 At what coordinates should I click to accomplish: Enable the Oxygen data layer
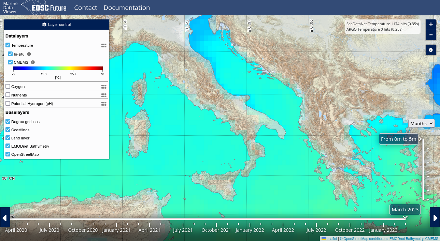click(8, 87)
